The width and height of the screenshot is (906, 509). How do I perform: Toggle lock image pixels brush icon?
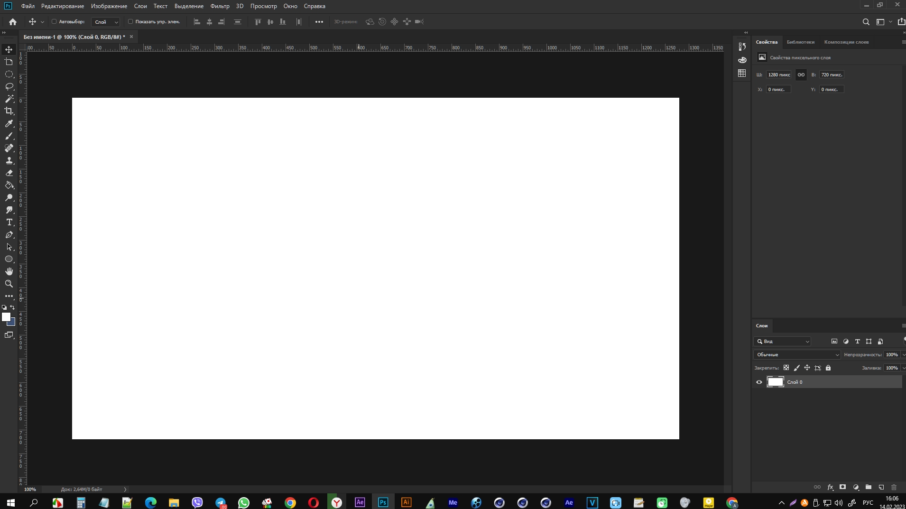(x=797, y=368)
